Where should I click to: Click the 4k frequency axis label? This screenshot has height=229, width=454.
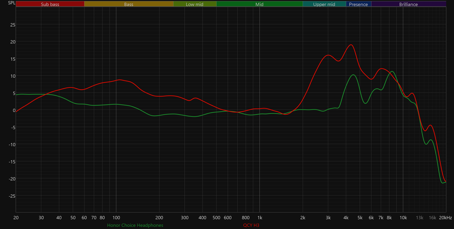pyautogui.click(x=346, y=218)
